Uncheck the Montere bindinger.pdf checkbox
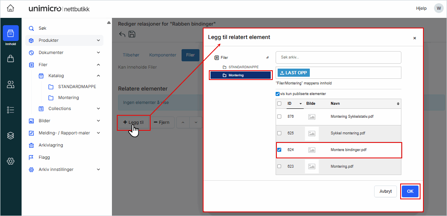447x216 pixels. (279, 150)
